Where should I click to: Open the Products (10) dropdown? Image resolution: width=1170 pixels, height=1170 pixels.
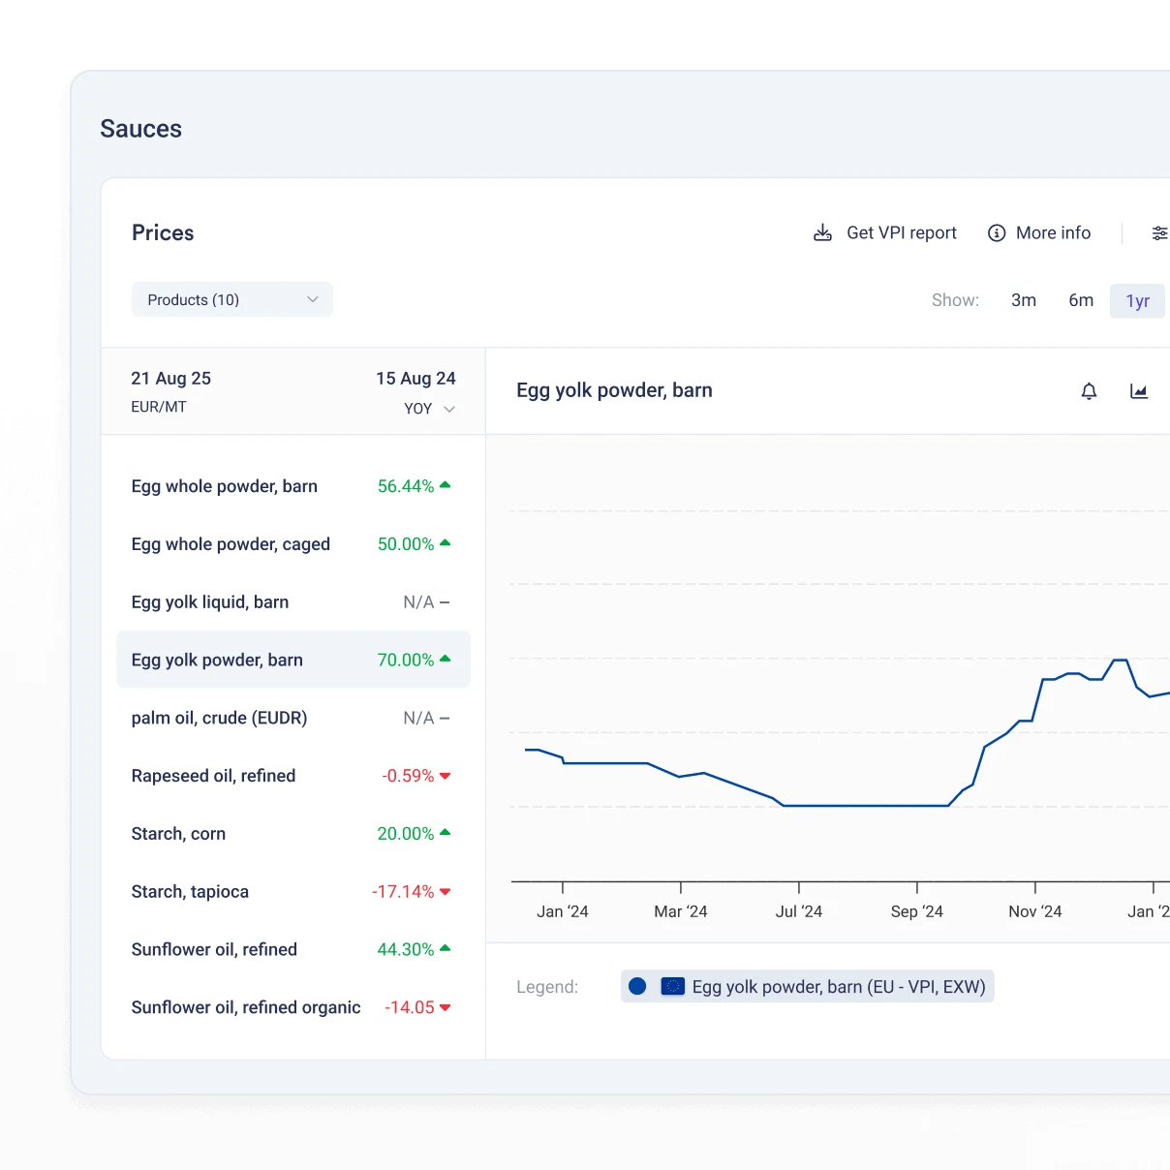point(232,299)
